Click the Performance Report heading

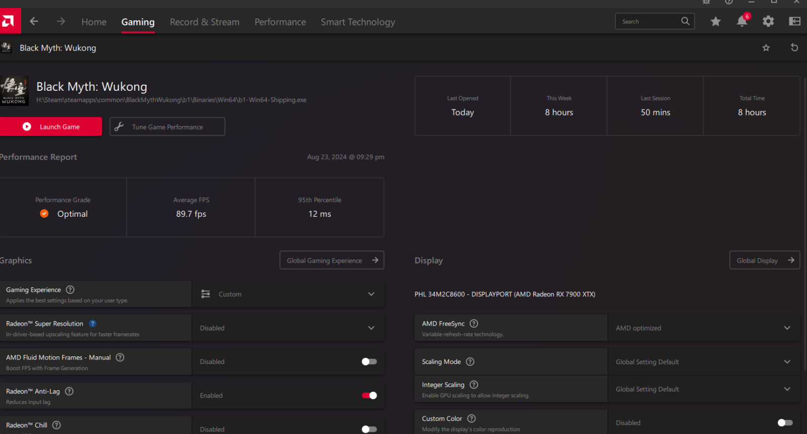tap(38, 157)
